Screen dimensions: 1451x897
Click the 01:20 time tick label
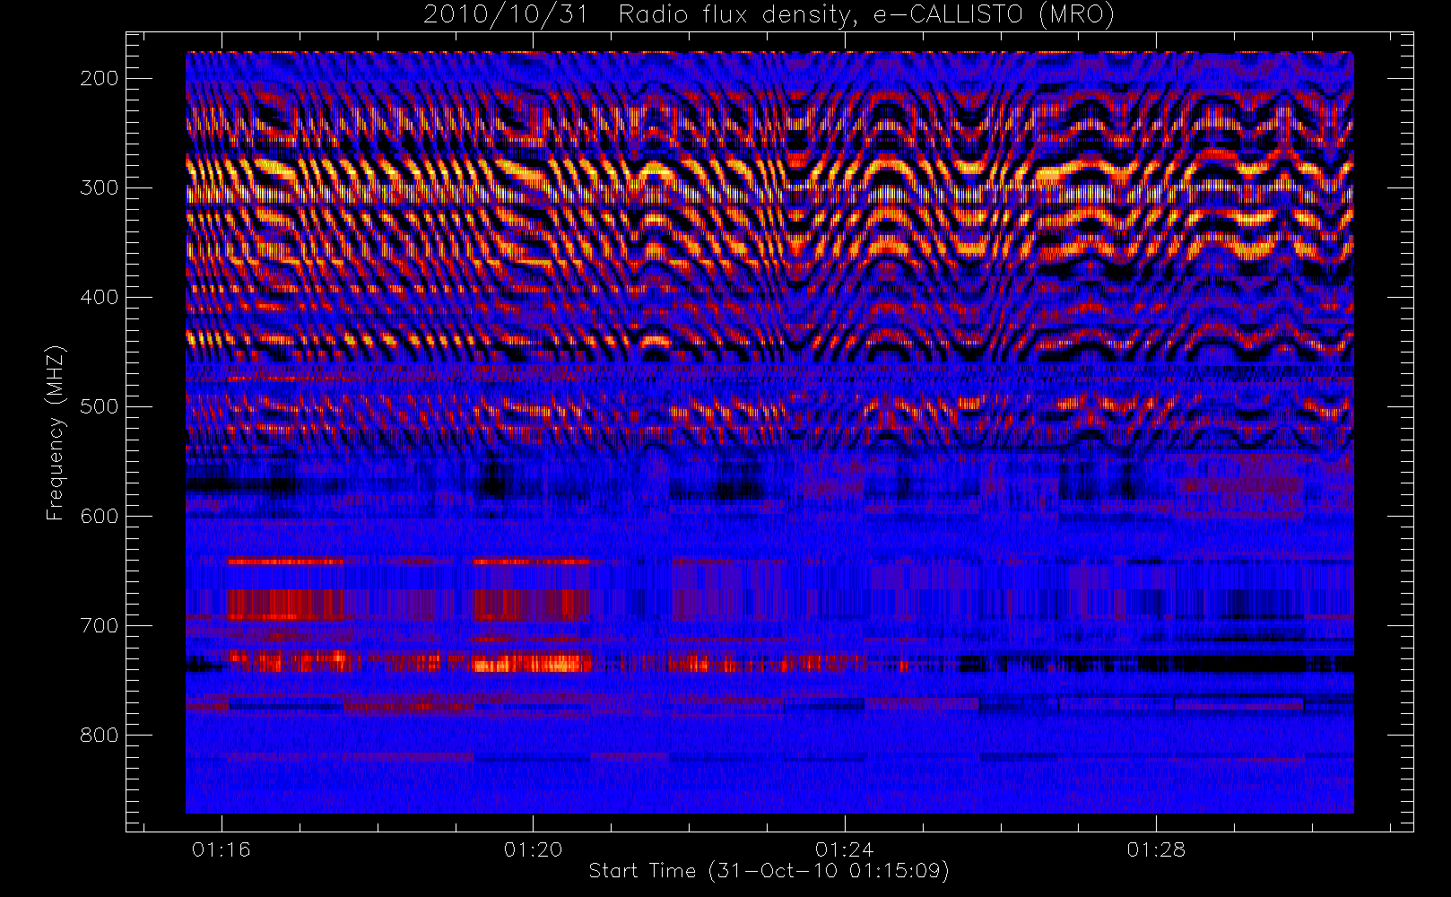(533, 849)
